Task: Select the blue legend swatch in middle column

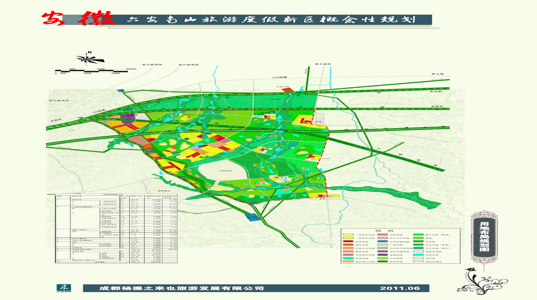Action: click(382, 241)
